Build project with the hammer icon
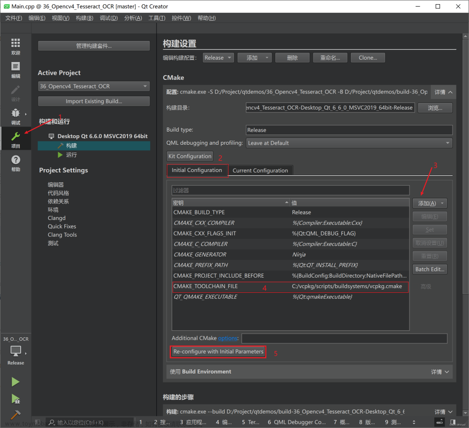This screenshot has height=428, width=469. click(15, 415)
